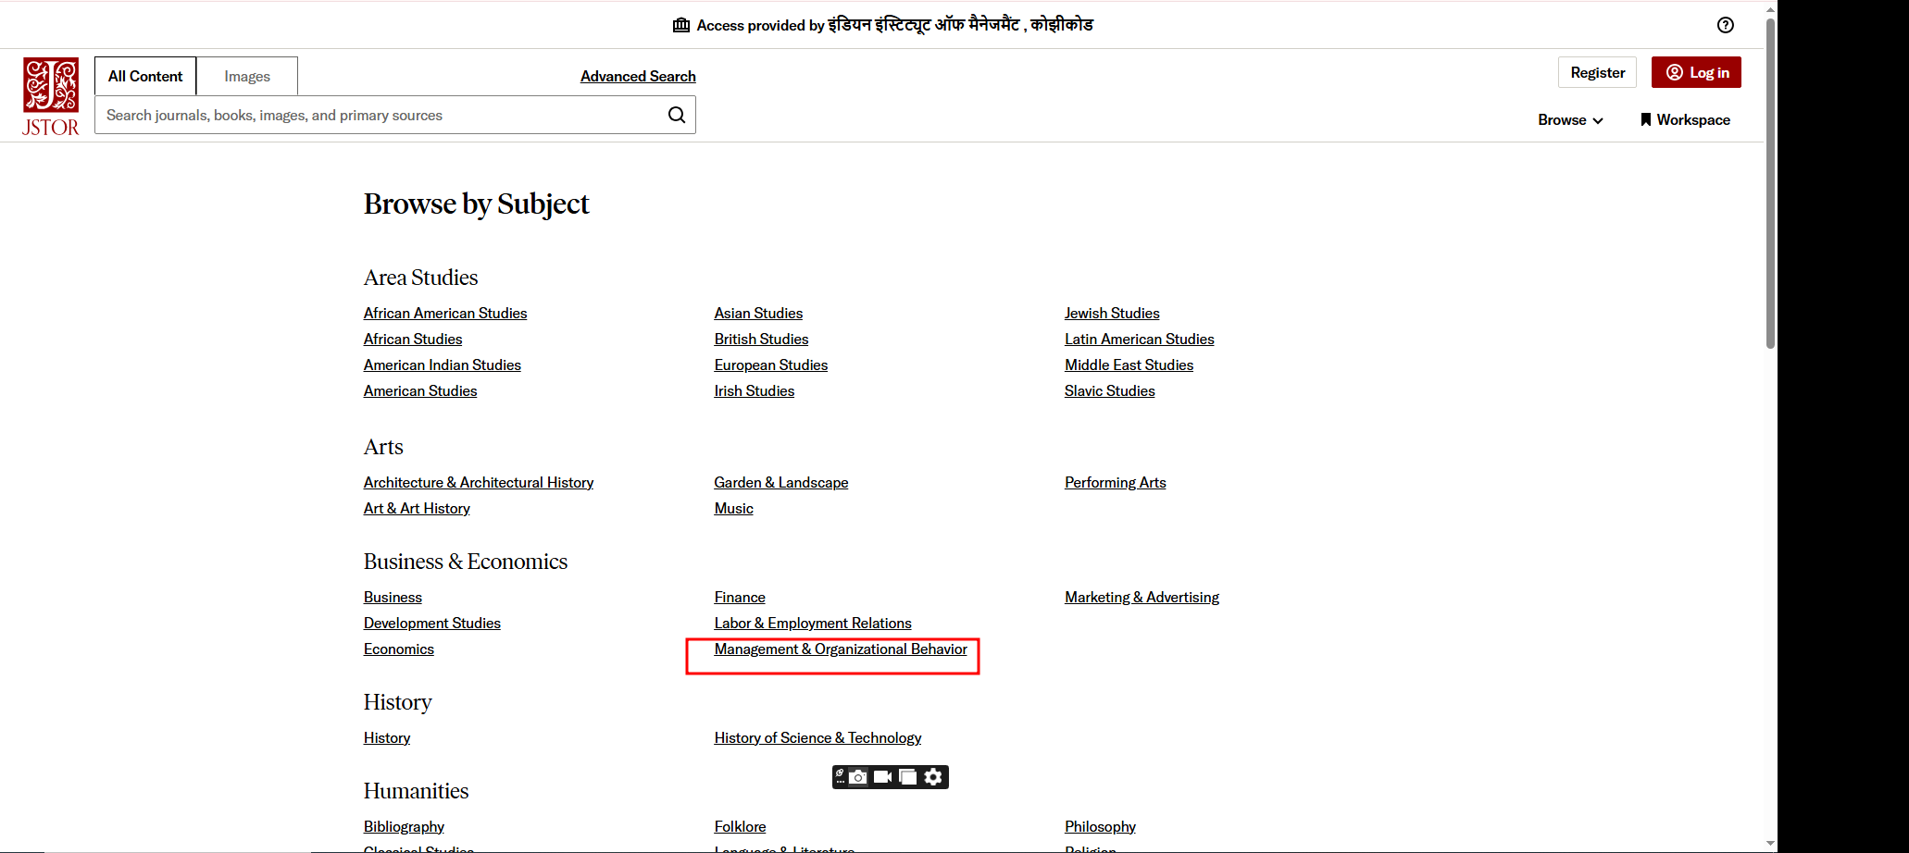The height and width of the screenshot is (853, 1909).
Task: Select the All Content tab
Action: 145,76
